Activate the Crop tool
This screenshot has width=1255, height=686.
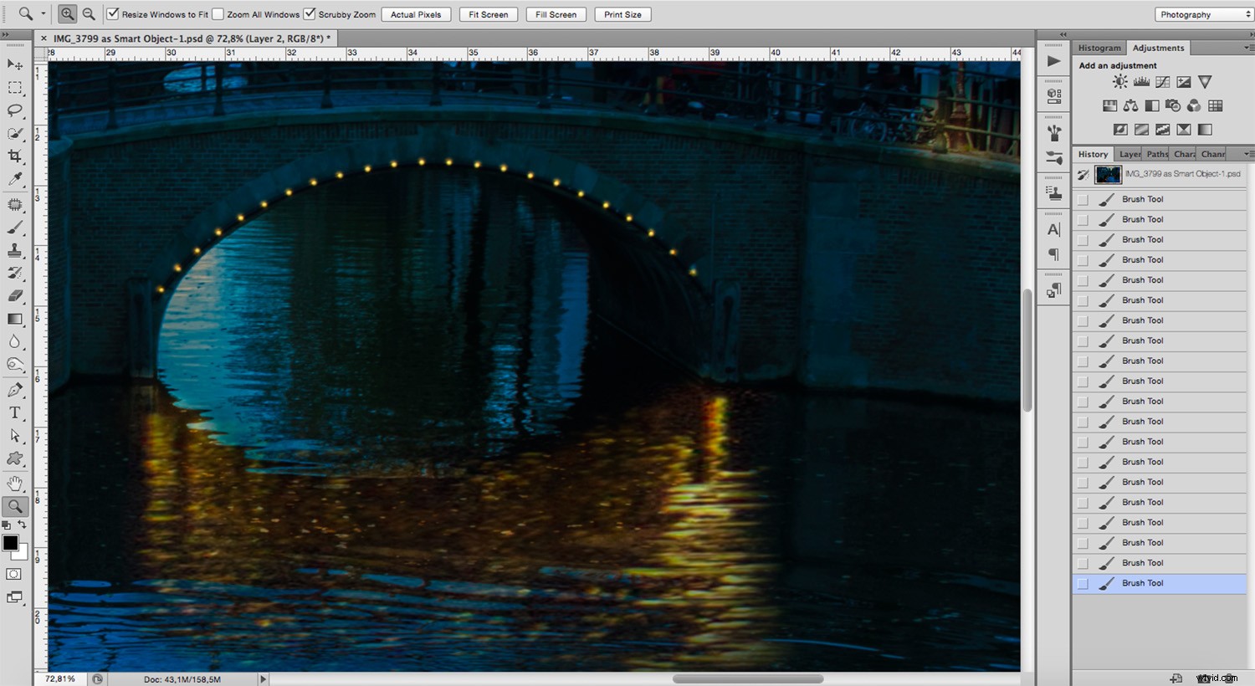[x=15, y=156]
